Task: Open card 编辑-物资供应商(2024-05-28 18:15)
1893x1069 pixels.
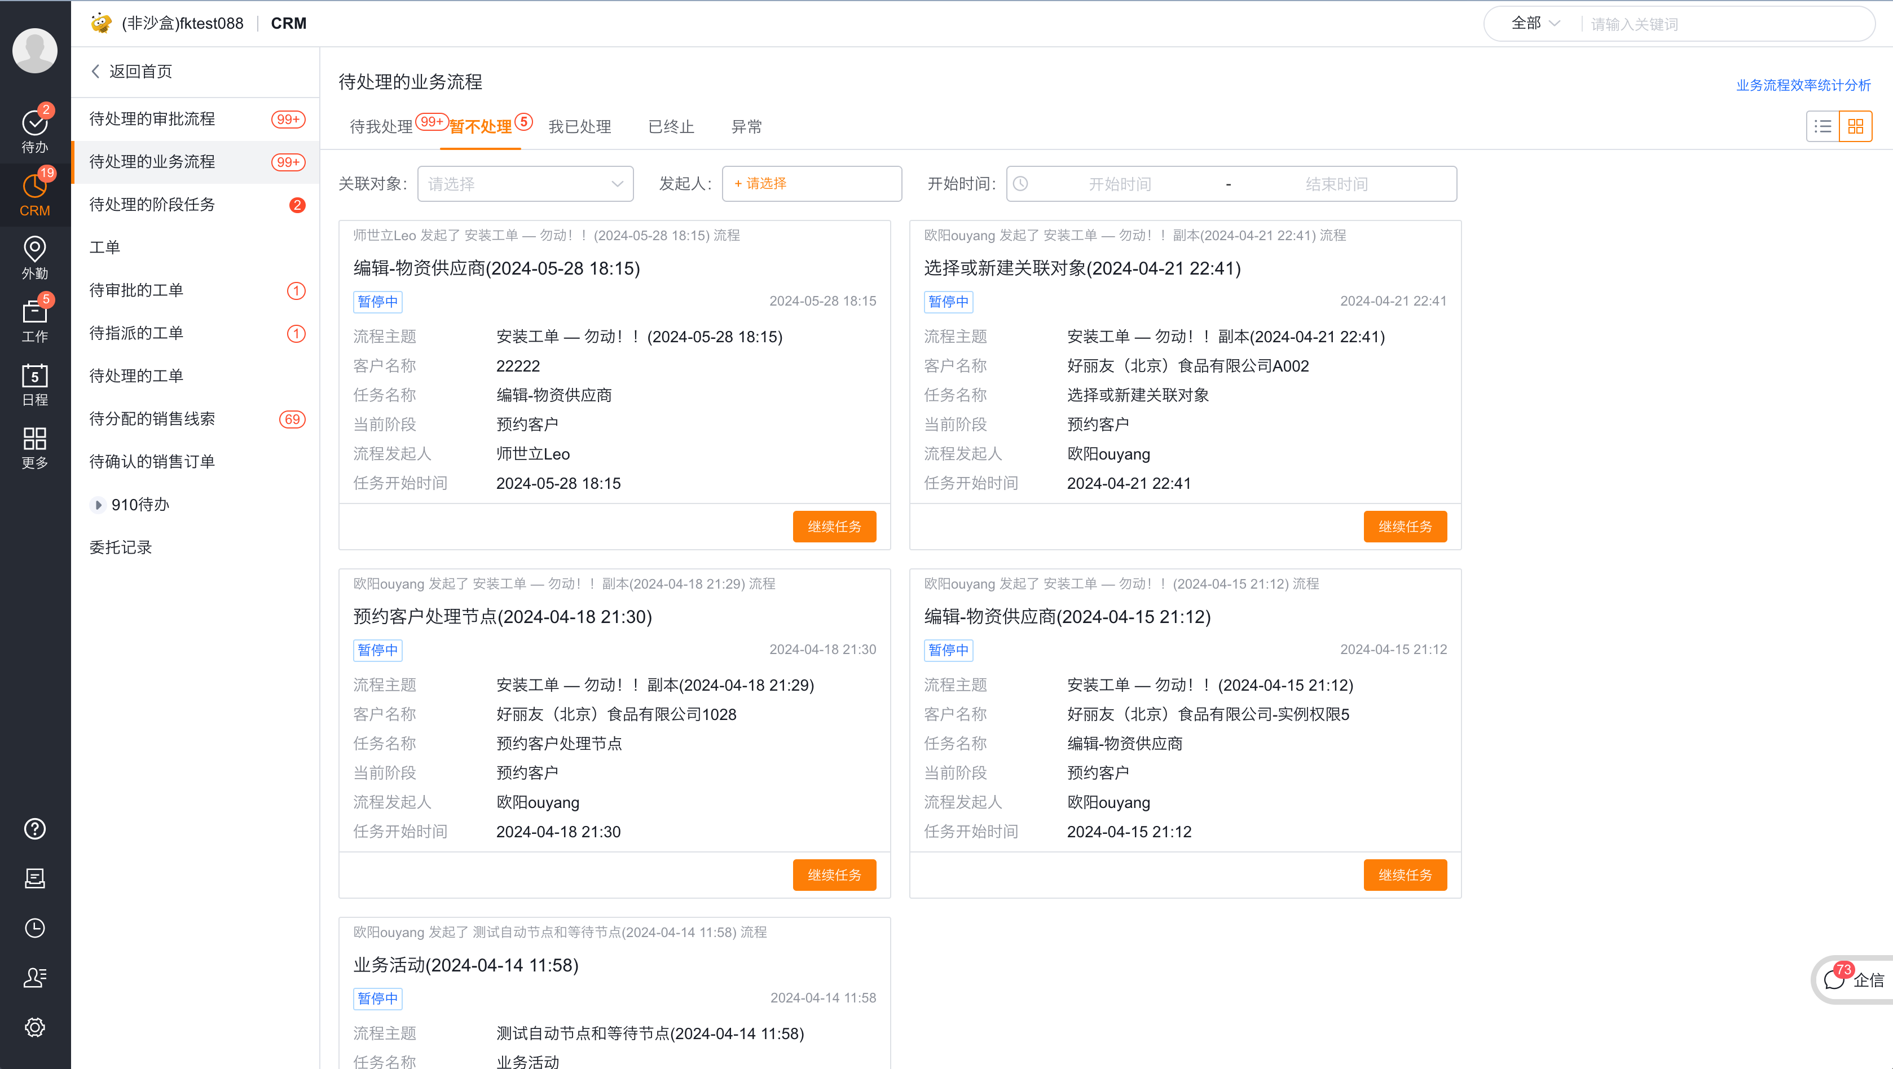Action: [496, 268]
